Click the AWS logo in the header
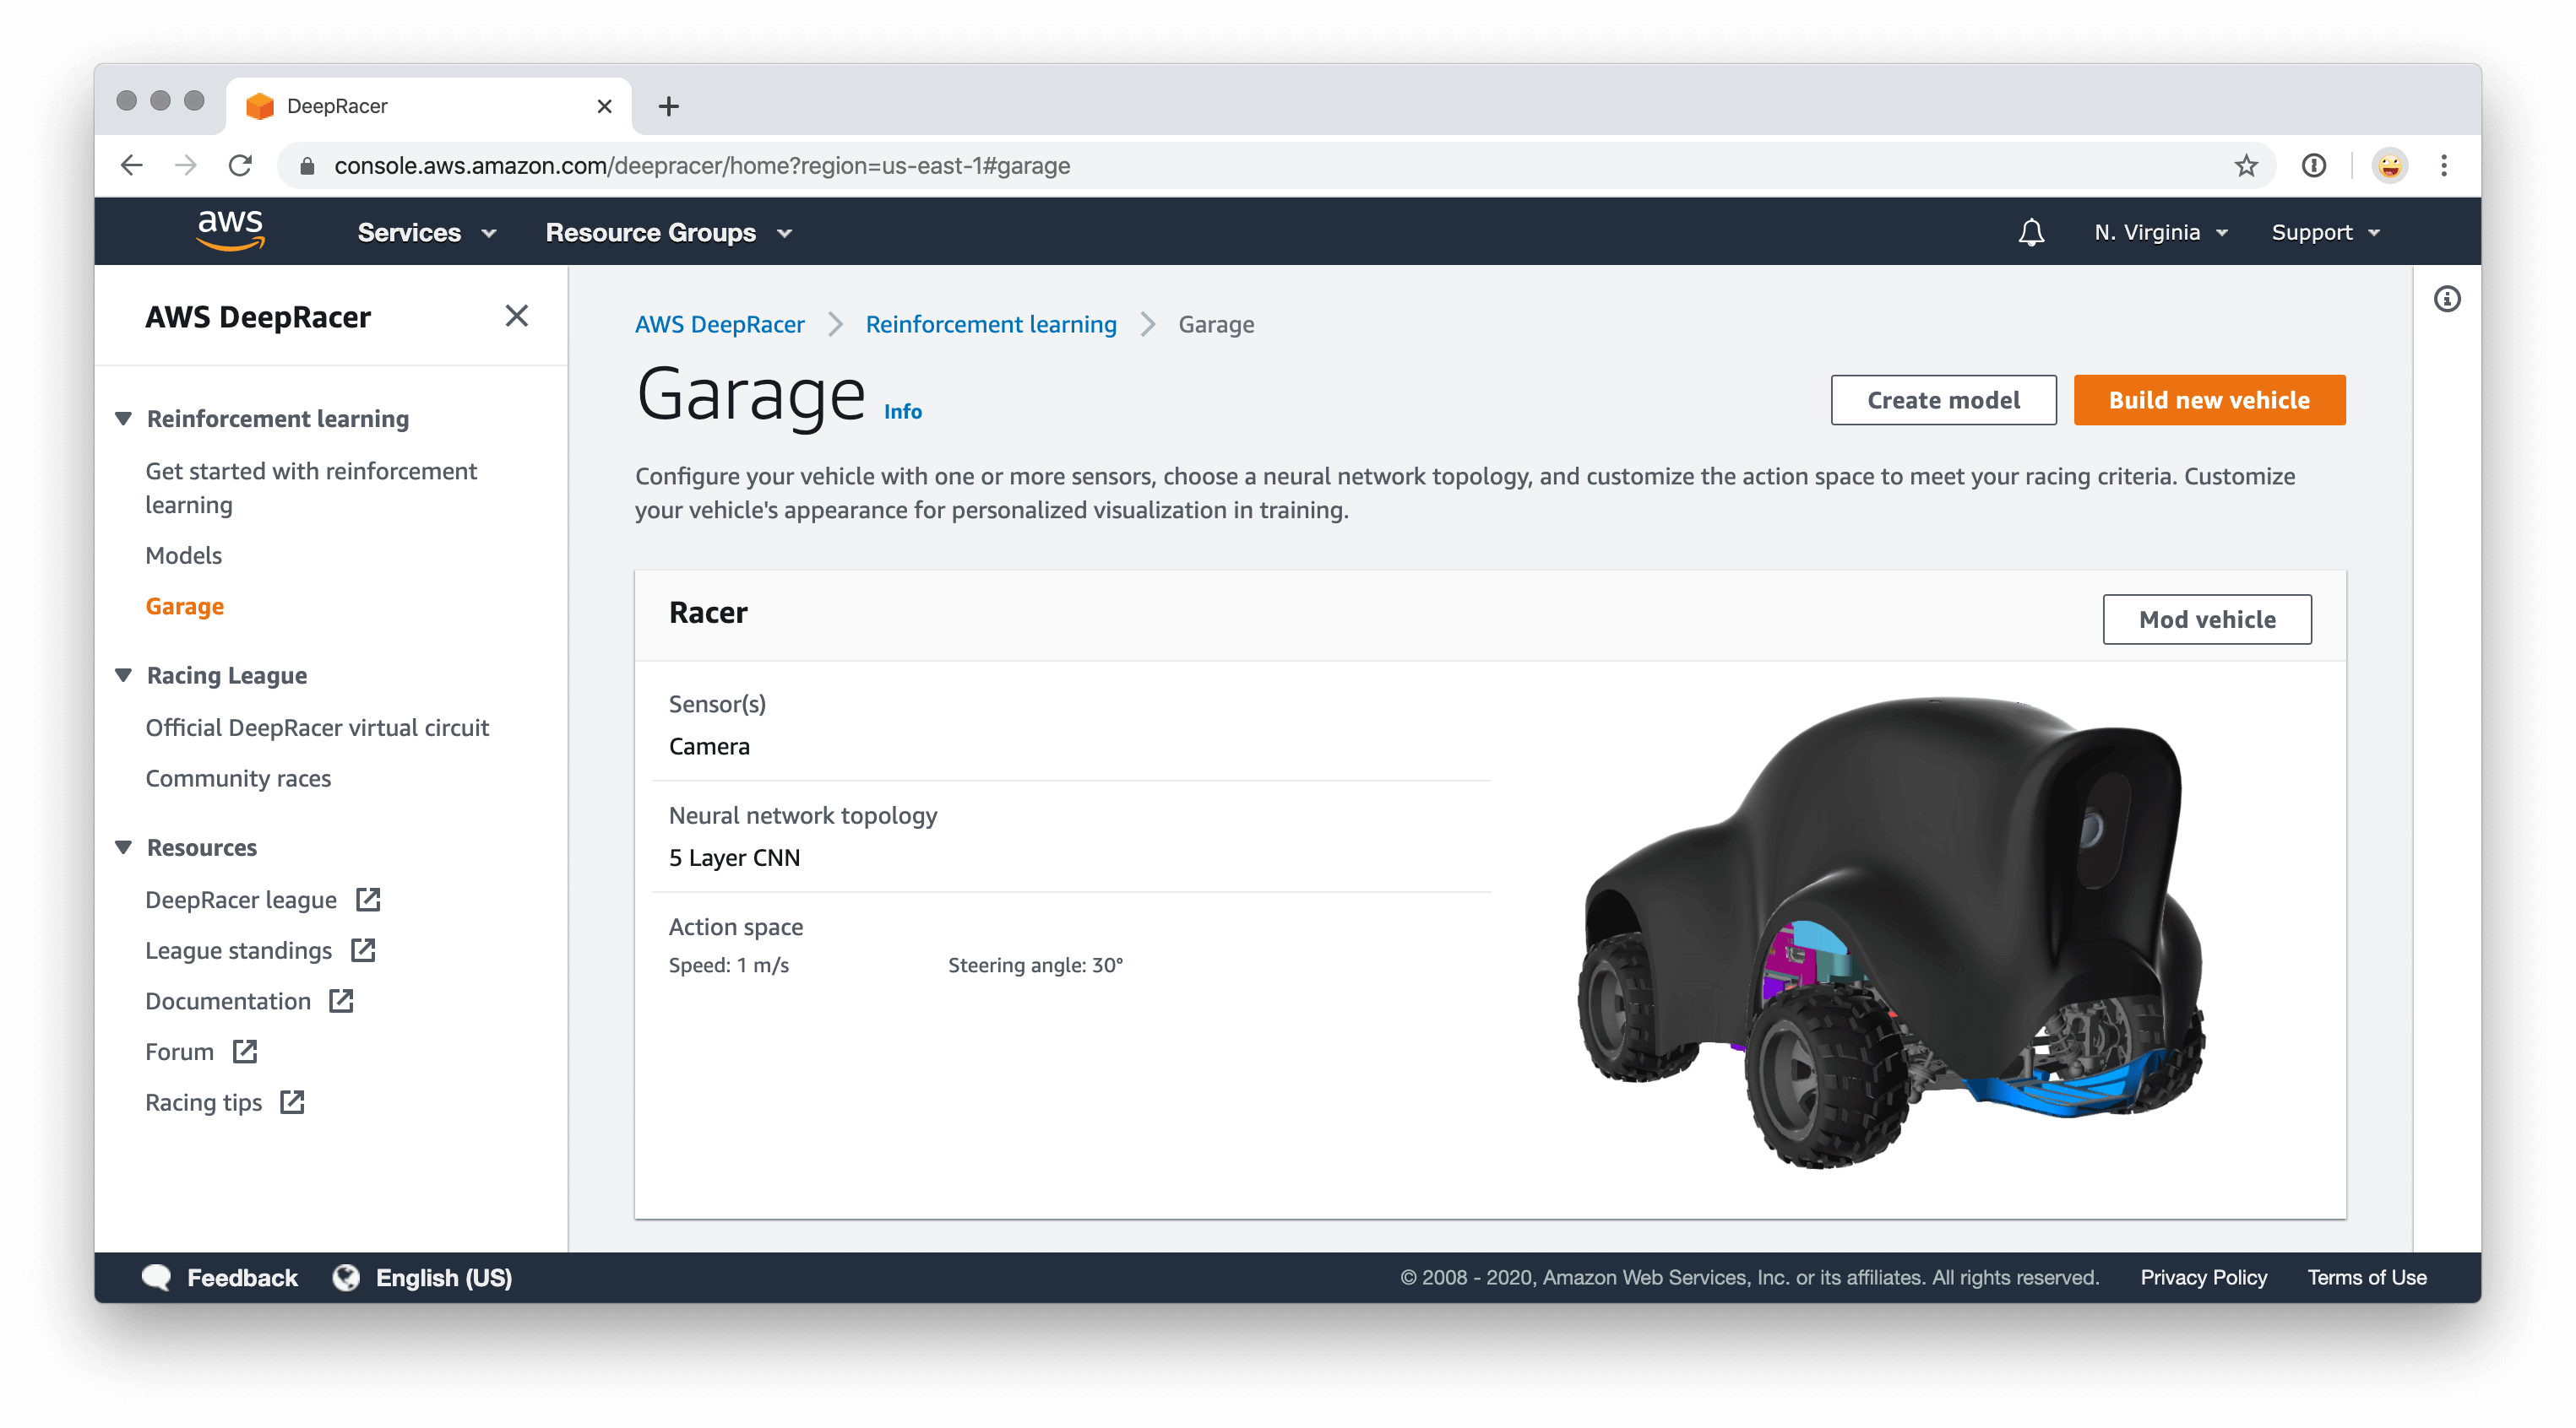Viewport: 2576px width, 1428px height. point(231,230)
